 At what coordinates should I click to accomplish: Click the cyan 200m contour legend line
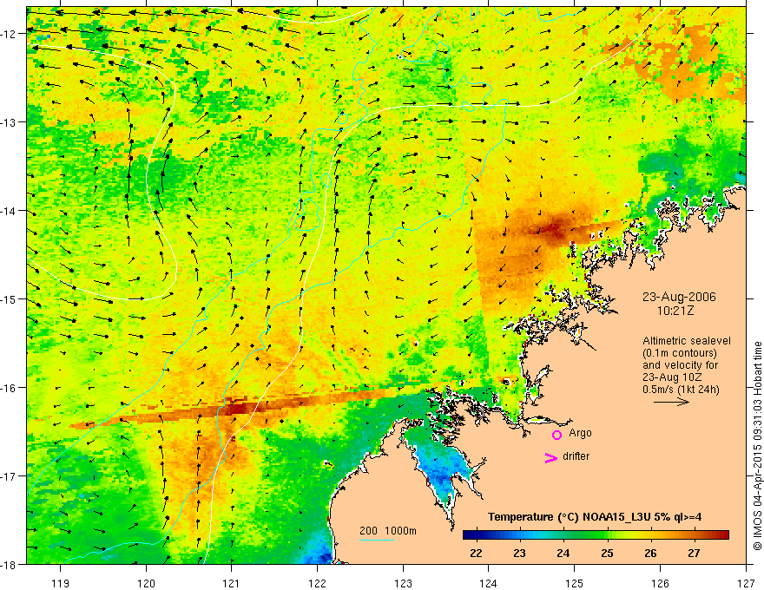[x=377, y=540]
